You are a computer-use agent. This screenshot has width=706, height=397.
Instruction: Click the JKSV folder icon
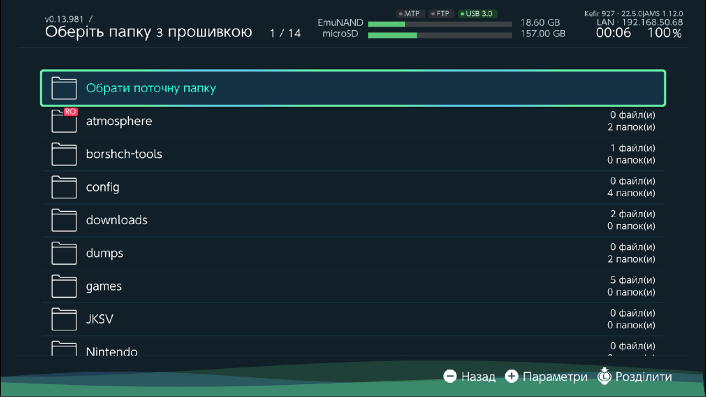[x=64, y=320]
